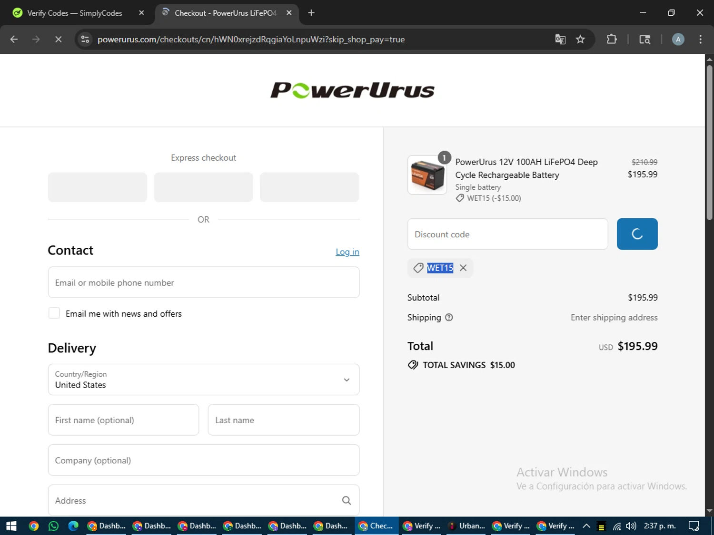This screenshot has width=714, height=535.
Task: Click the blue apply discount button
Action: pyautogui.click(x=637, y=234)
